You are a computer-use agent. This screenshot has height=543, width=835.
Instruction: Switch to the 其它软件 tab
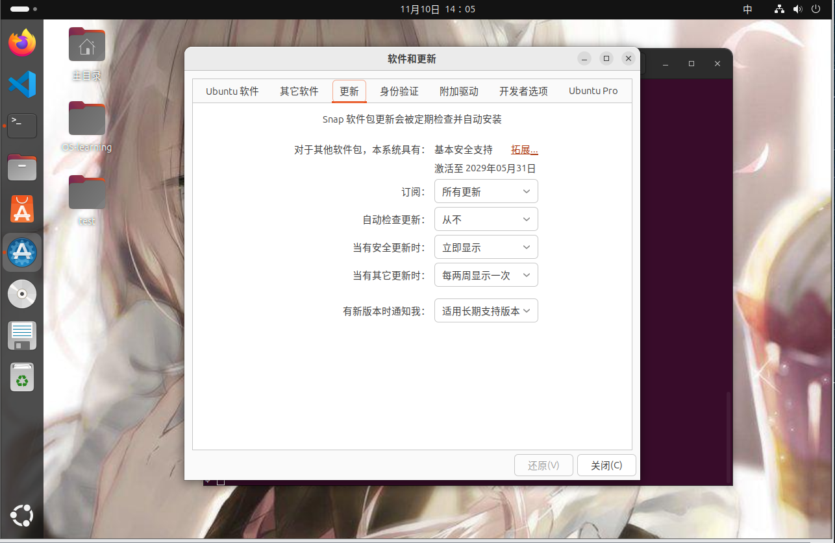pos(299,91)
